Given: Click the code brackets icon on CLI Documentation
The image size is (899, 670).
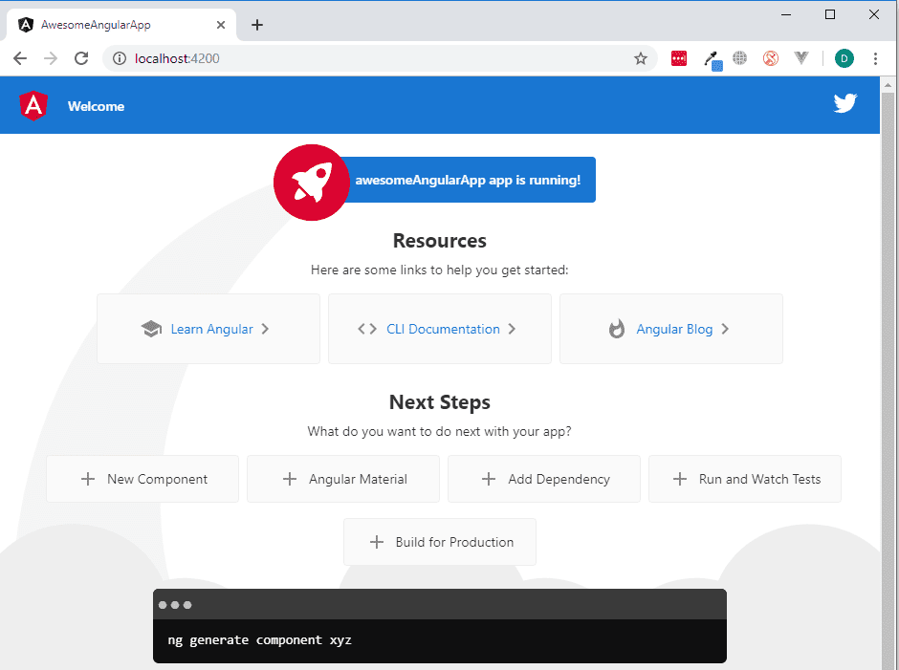Looking at the screenshot, I should click(x=366, y=328).
